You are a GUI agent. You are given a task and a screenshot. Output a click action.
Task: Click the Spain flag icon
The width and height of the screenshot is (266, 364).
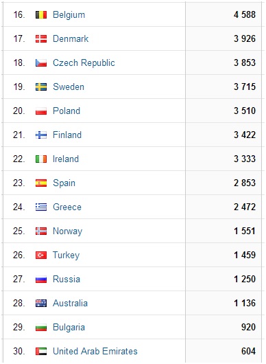coord(41,183)
